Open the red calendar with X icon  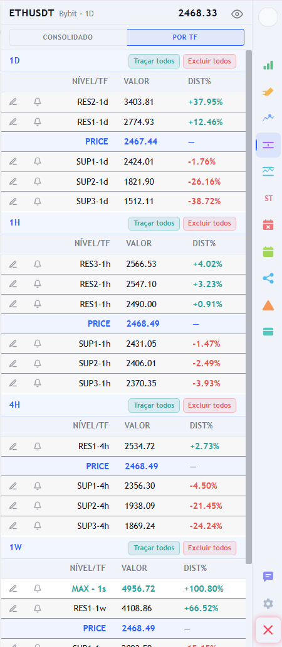[268, 225]
